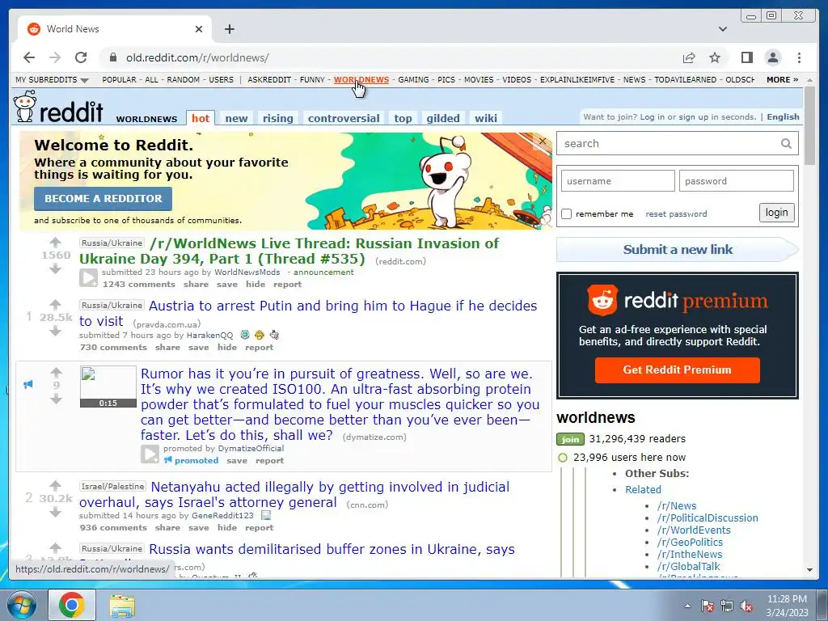Switch to the new tab
Viewport: 828px width, 621px height.
(x=236, y=118)
